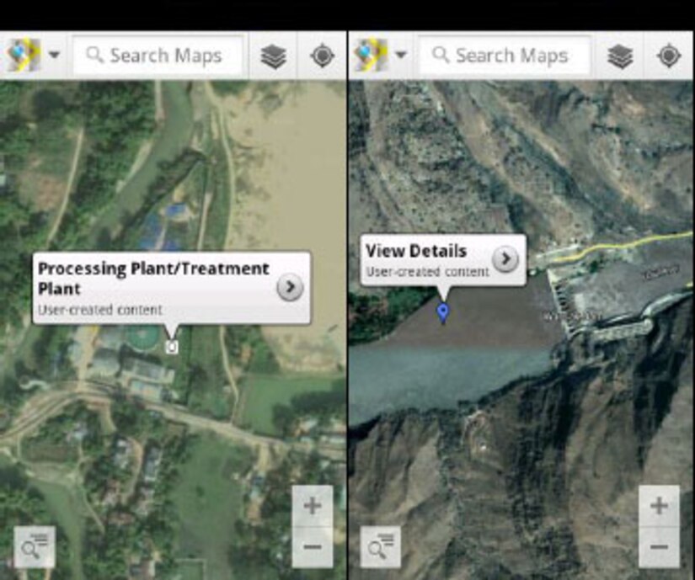Viewport: 695px width, 580px height.
Task: Zoom in using the plus button on left map
Action: (311, 506)
